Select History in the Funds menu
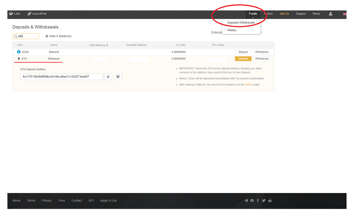Image resolution: width=362 pixels, height=217 pixels. tap(232, 30)
